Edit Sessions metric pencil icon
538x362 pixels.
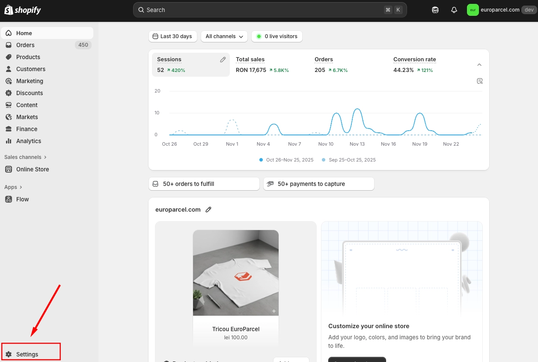(x=223, y=60)
